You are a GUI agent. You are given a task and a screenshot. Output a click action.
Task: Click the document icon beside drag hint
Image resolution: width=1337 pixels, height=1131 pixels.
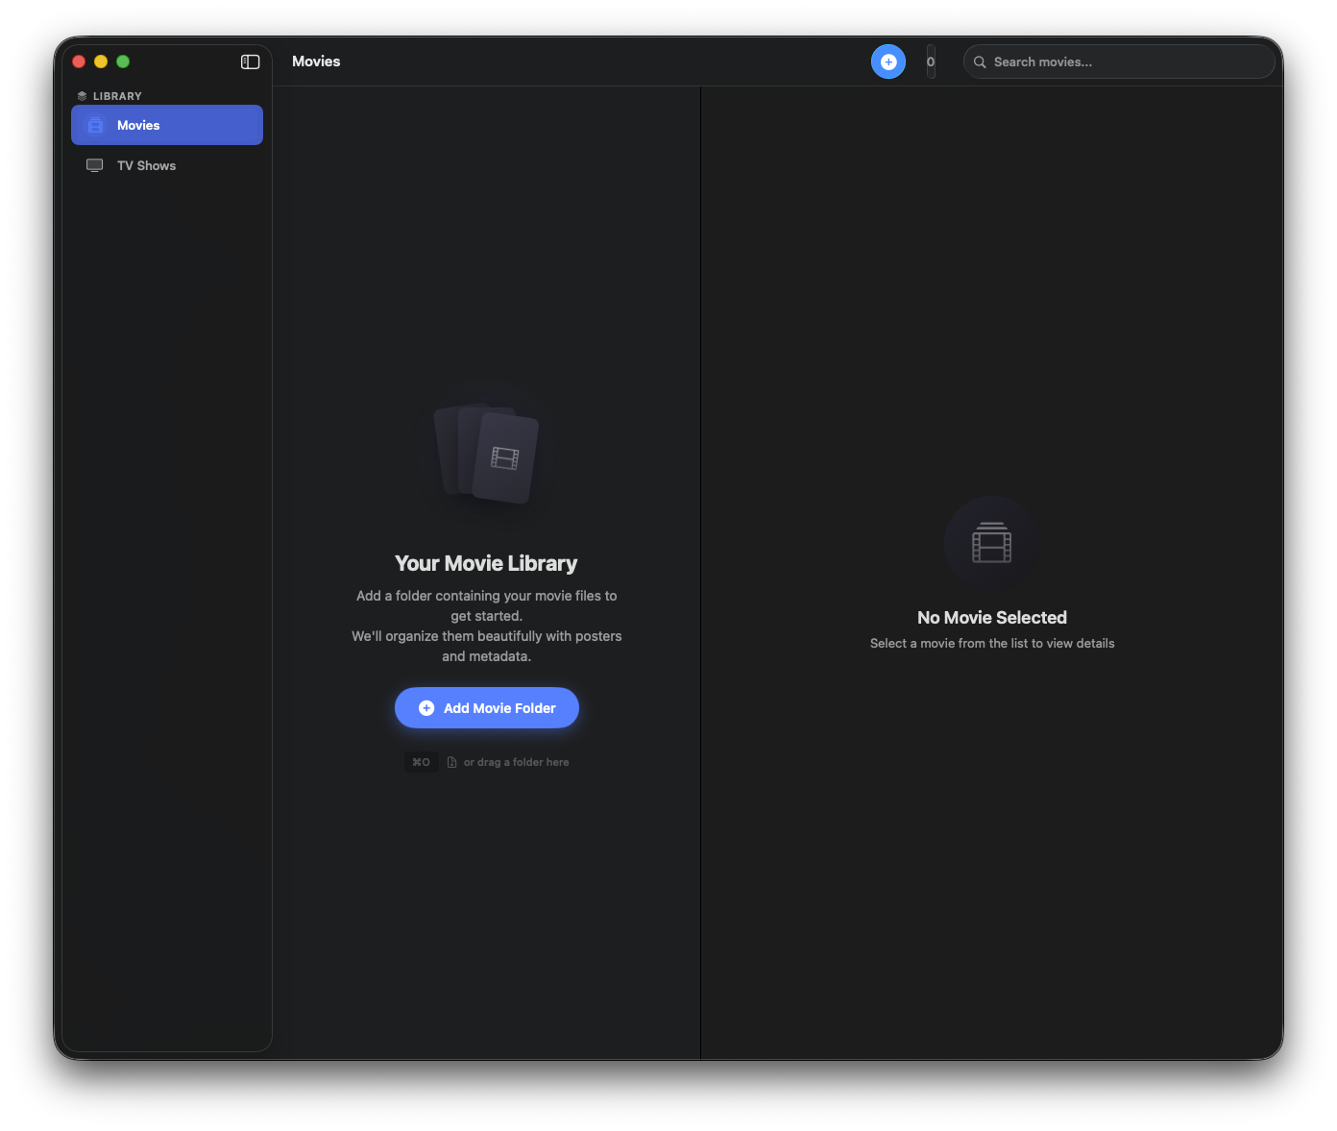(451, 762)
